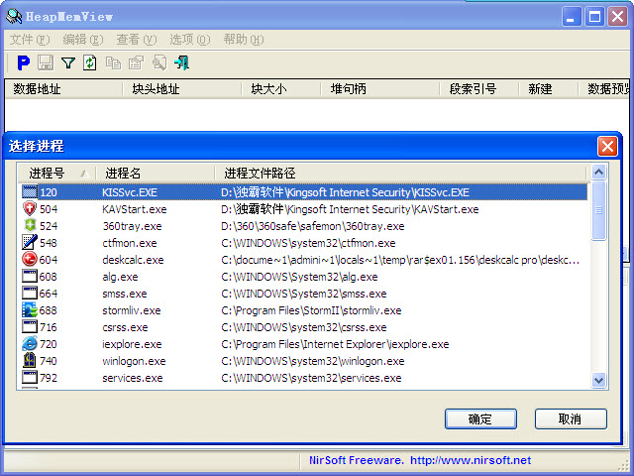Select the KAVStart.exe red shield icon
This screenshot has width=634, height=476.
(x=30, y=209)
